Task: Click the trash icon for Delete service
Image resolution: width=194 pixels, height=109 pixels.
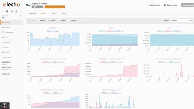Action: click(x=165, y=5)
